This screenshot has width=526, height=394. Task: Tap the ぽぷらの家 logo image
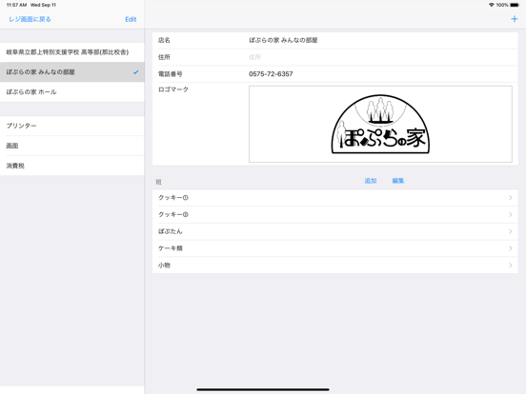click(380, 124)
